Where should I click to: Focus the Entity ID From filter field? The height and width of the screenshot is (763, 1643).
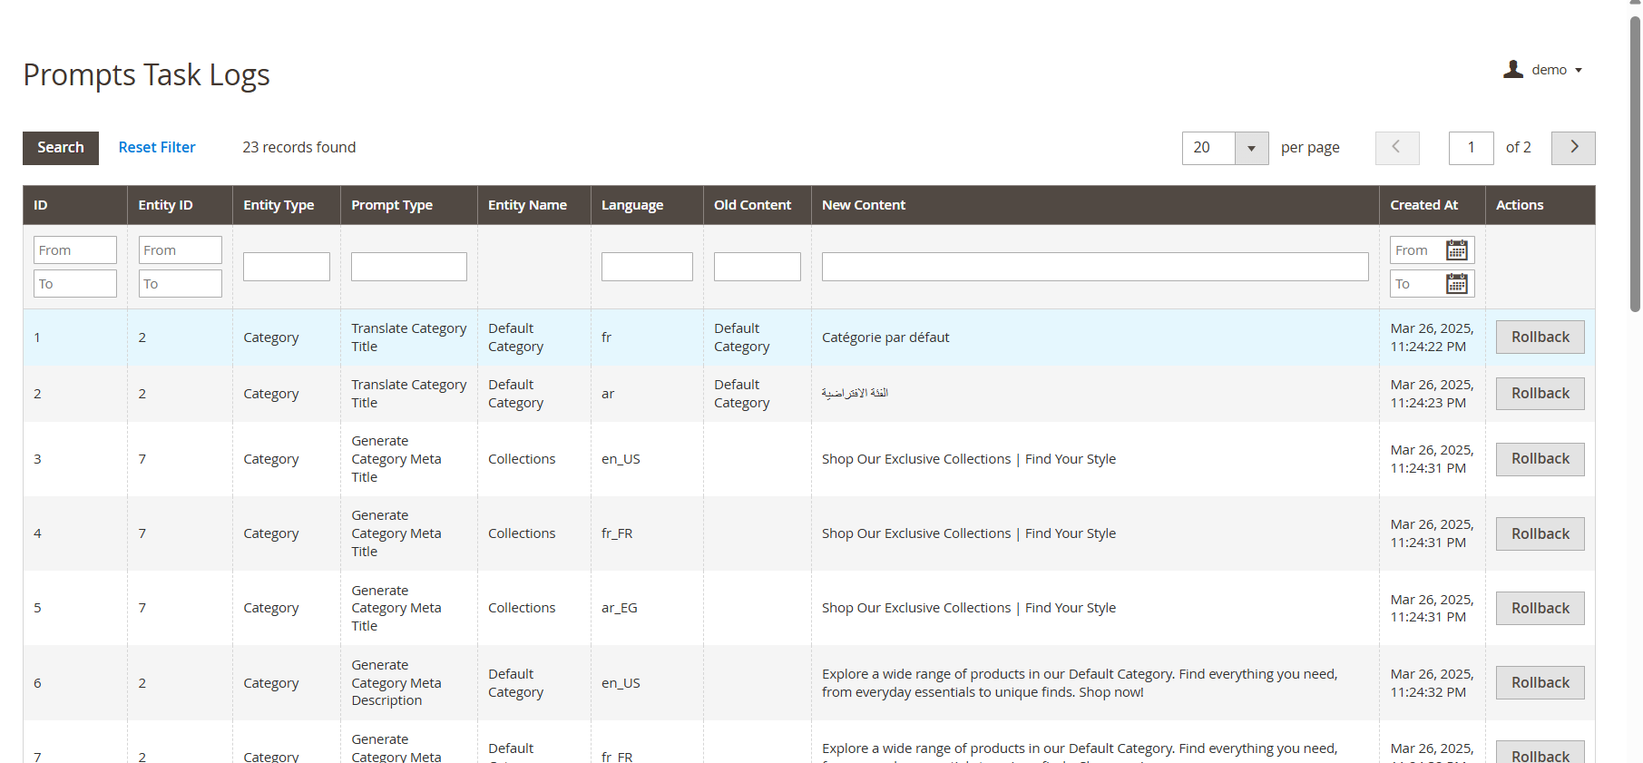coord(181,250)
